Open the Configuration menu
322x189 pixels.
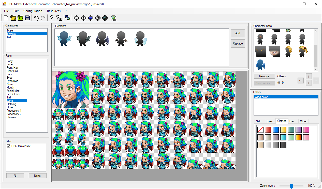tap(33, 11)
